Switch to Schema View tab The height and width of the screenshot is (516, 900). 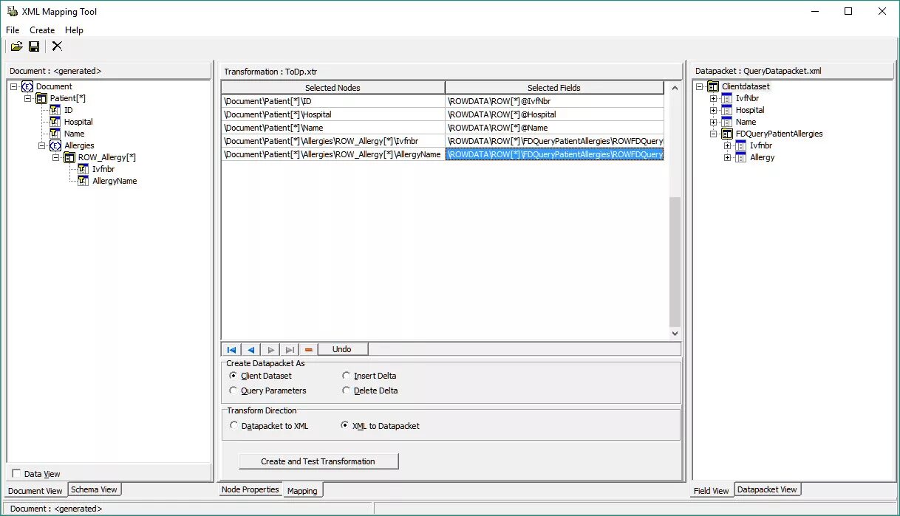pyautogui.click(x=94, y=489)
